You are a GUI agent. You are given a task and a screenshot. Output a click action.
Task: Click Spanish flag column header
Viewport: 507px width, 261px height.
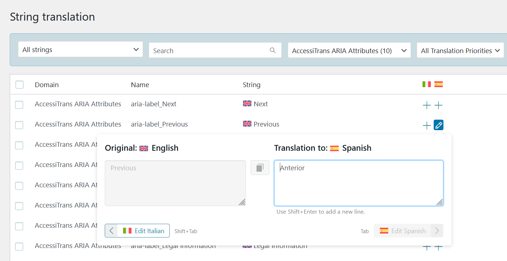tap(438, 84)
